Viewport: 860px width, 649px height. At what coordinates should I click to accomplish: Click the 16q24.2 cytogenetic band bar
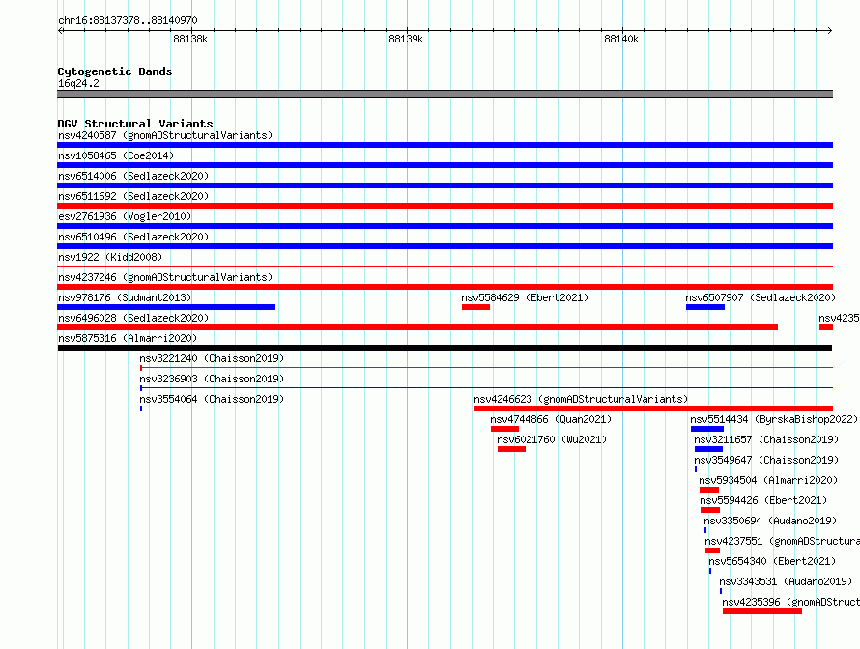click(x=444, y=94)
